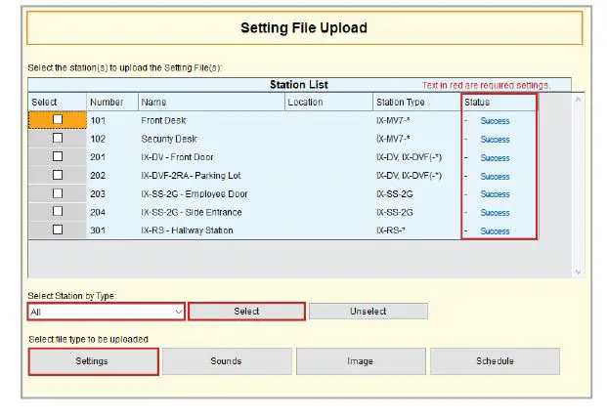Click Success status for station 101
This screenshot has height=418, width=607.
click(x=495, y=121)
